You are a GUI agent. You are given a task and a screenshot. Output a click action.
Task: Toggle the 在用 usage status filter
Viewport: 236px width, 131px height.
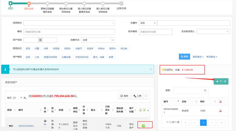28,49
